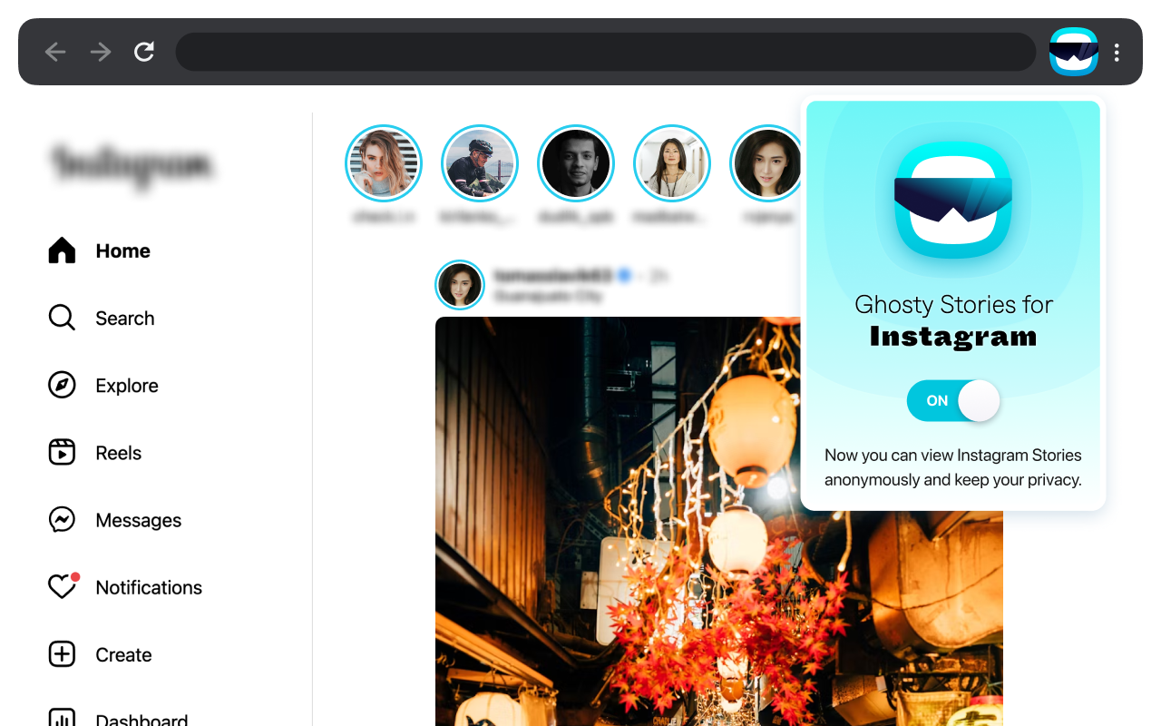Click the browser reload button

pos(143,52)
